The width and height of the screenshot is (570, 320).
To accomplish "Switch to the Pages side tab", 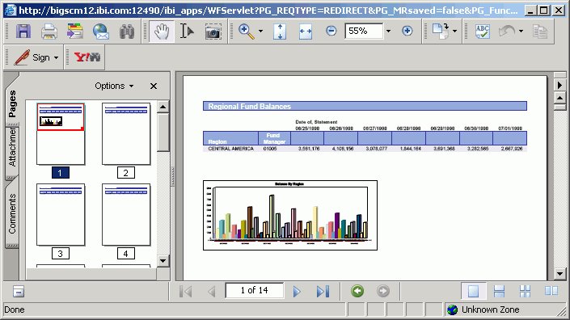I will pyautogui.click(x=12, y=103).
